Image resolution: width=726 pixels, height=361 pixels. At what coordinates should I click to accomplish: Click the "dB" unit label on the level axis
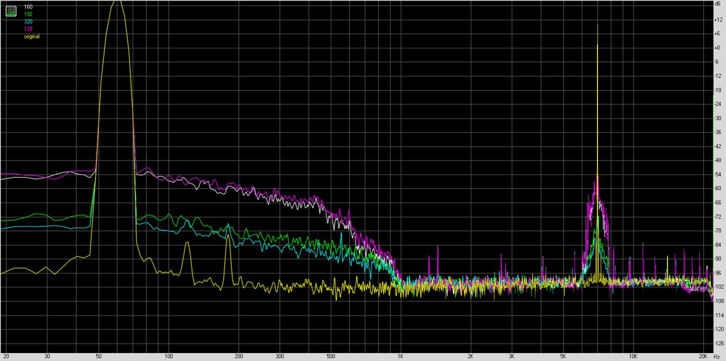coord(717,4)
